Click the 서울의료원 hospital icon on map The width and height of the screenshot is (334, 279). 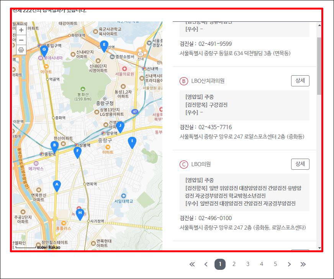tap(124, 69)
